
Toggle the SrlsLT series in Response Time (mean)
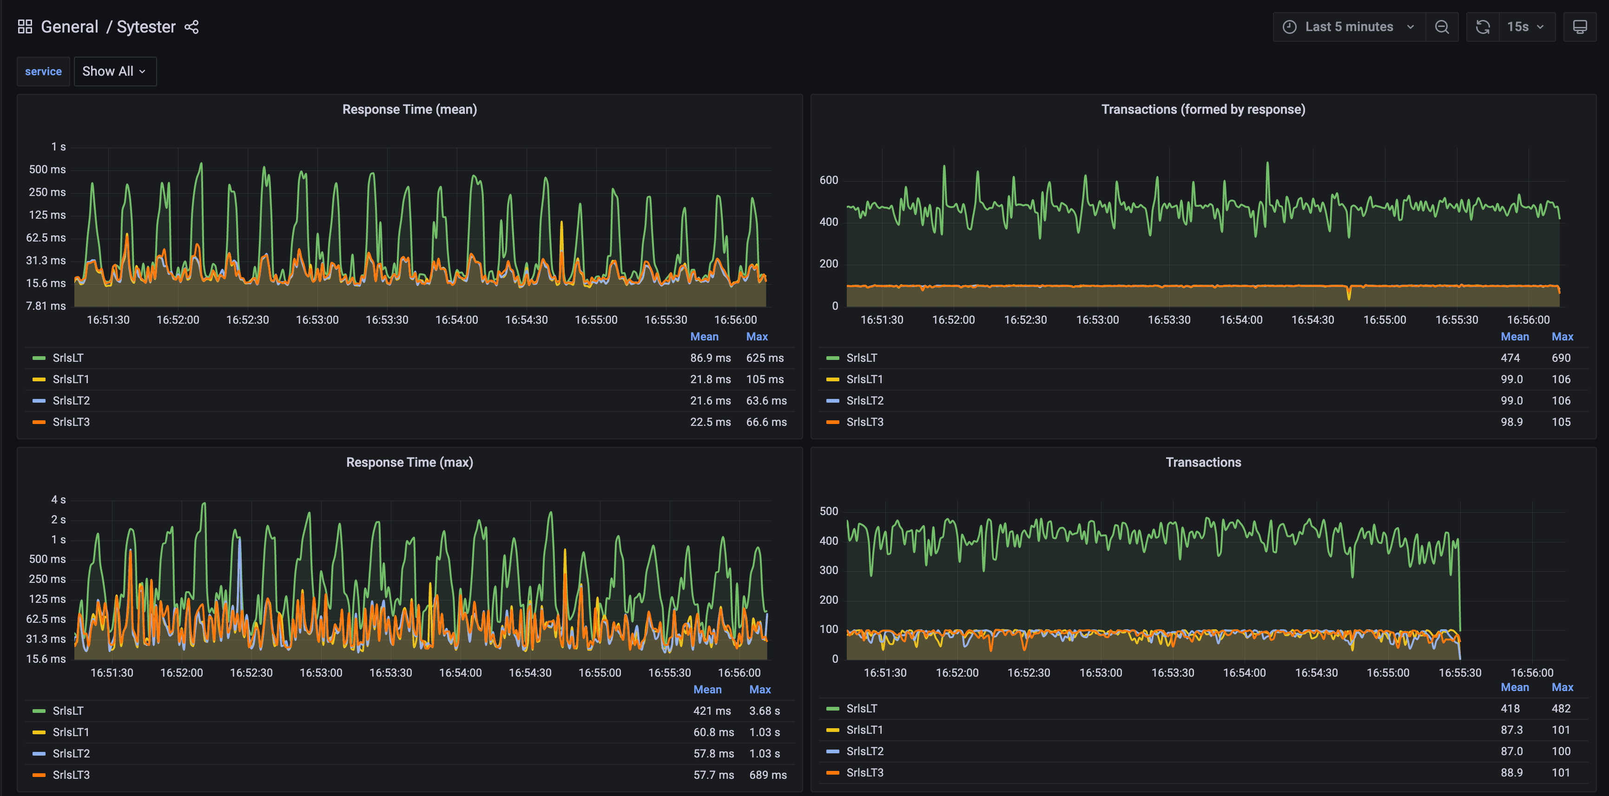(x=69, y=357)
